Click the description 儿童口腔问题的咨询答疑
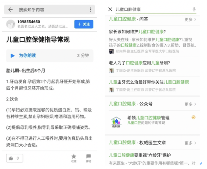The height and width of the screenshot is (169, 207). [x=146, y=123]
